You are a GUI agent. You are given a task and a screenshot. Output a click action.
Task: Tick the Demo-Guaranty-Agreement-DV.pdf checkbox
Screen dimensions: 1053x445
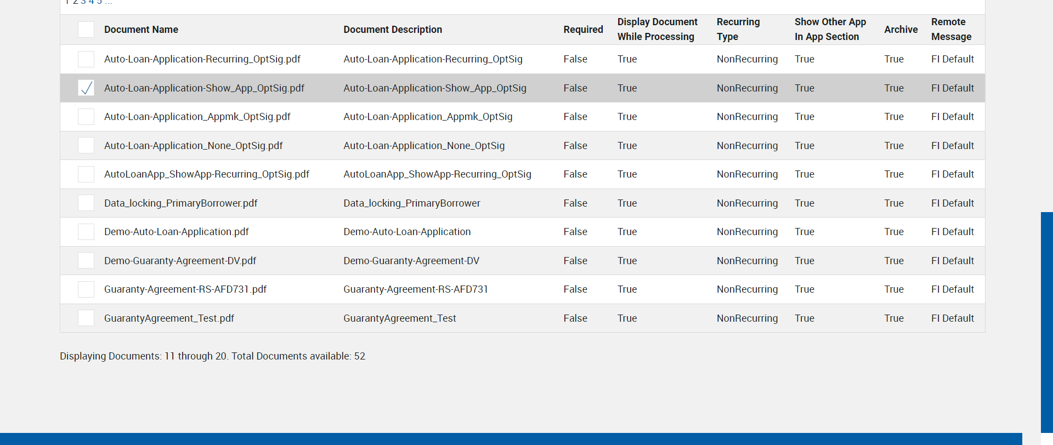point(86,260)
